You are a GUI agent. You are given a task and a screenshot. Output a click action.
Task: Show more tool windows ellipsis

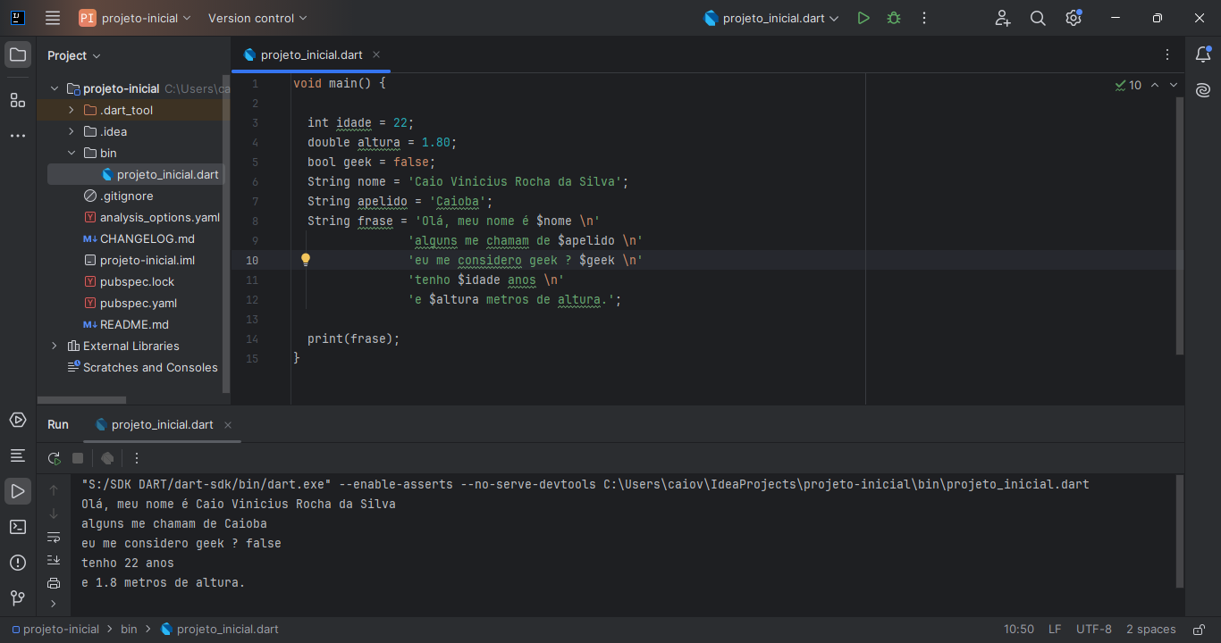[x=18, y=136]
